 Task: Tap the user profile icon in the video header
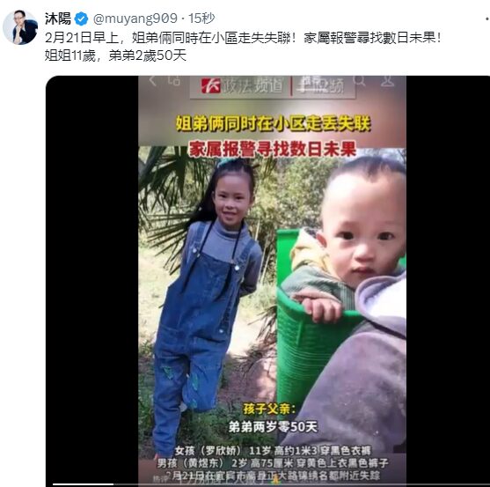coord(387,81)
